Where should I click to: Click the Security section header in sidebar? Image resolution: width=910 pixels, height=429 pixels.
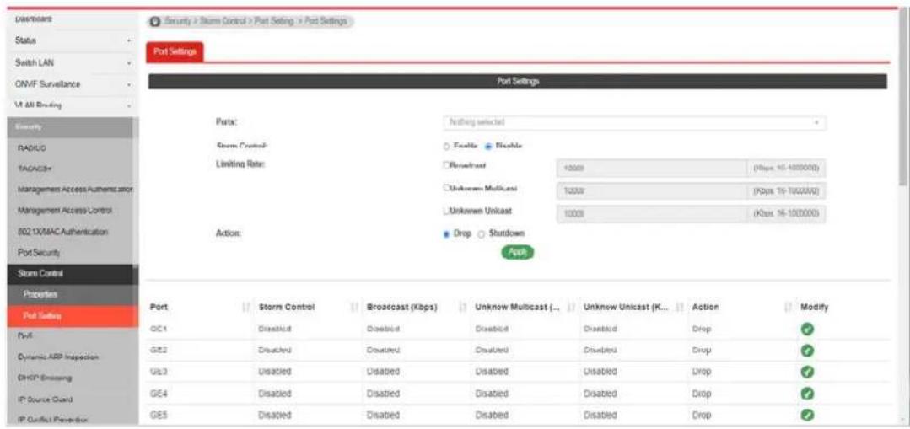pyautogui.click(x=70, y=127)
